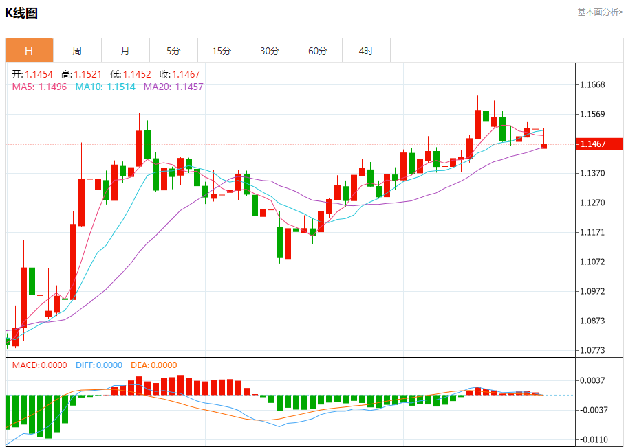
Task: Switch to the 月 monthly tab
Action: pyautogui.click(x=125, y=51)
